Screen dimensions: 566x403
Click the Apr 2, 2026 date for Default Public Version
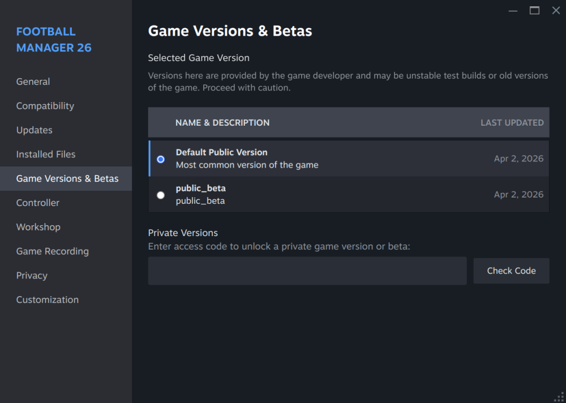tap(518, 158)
